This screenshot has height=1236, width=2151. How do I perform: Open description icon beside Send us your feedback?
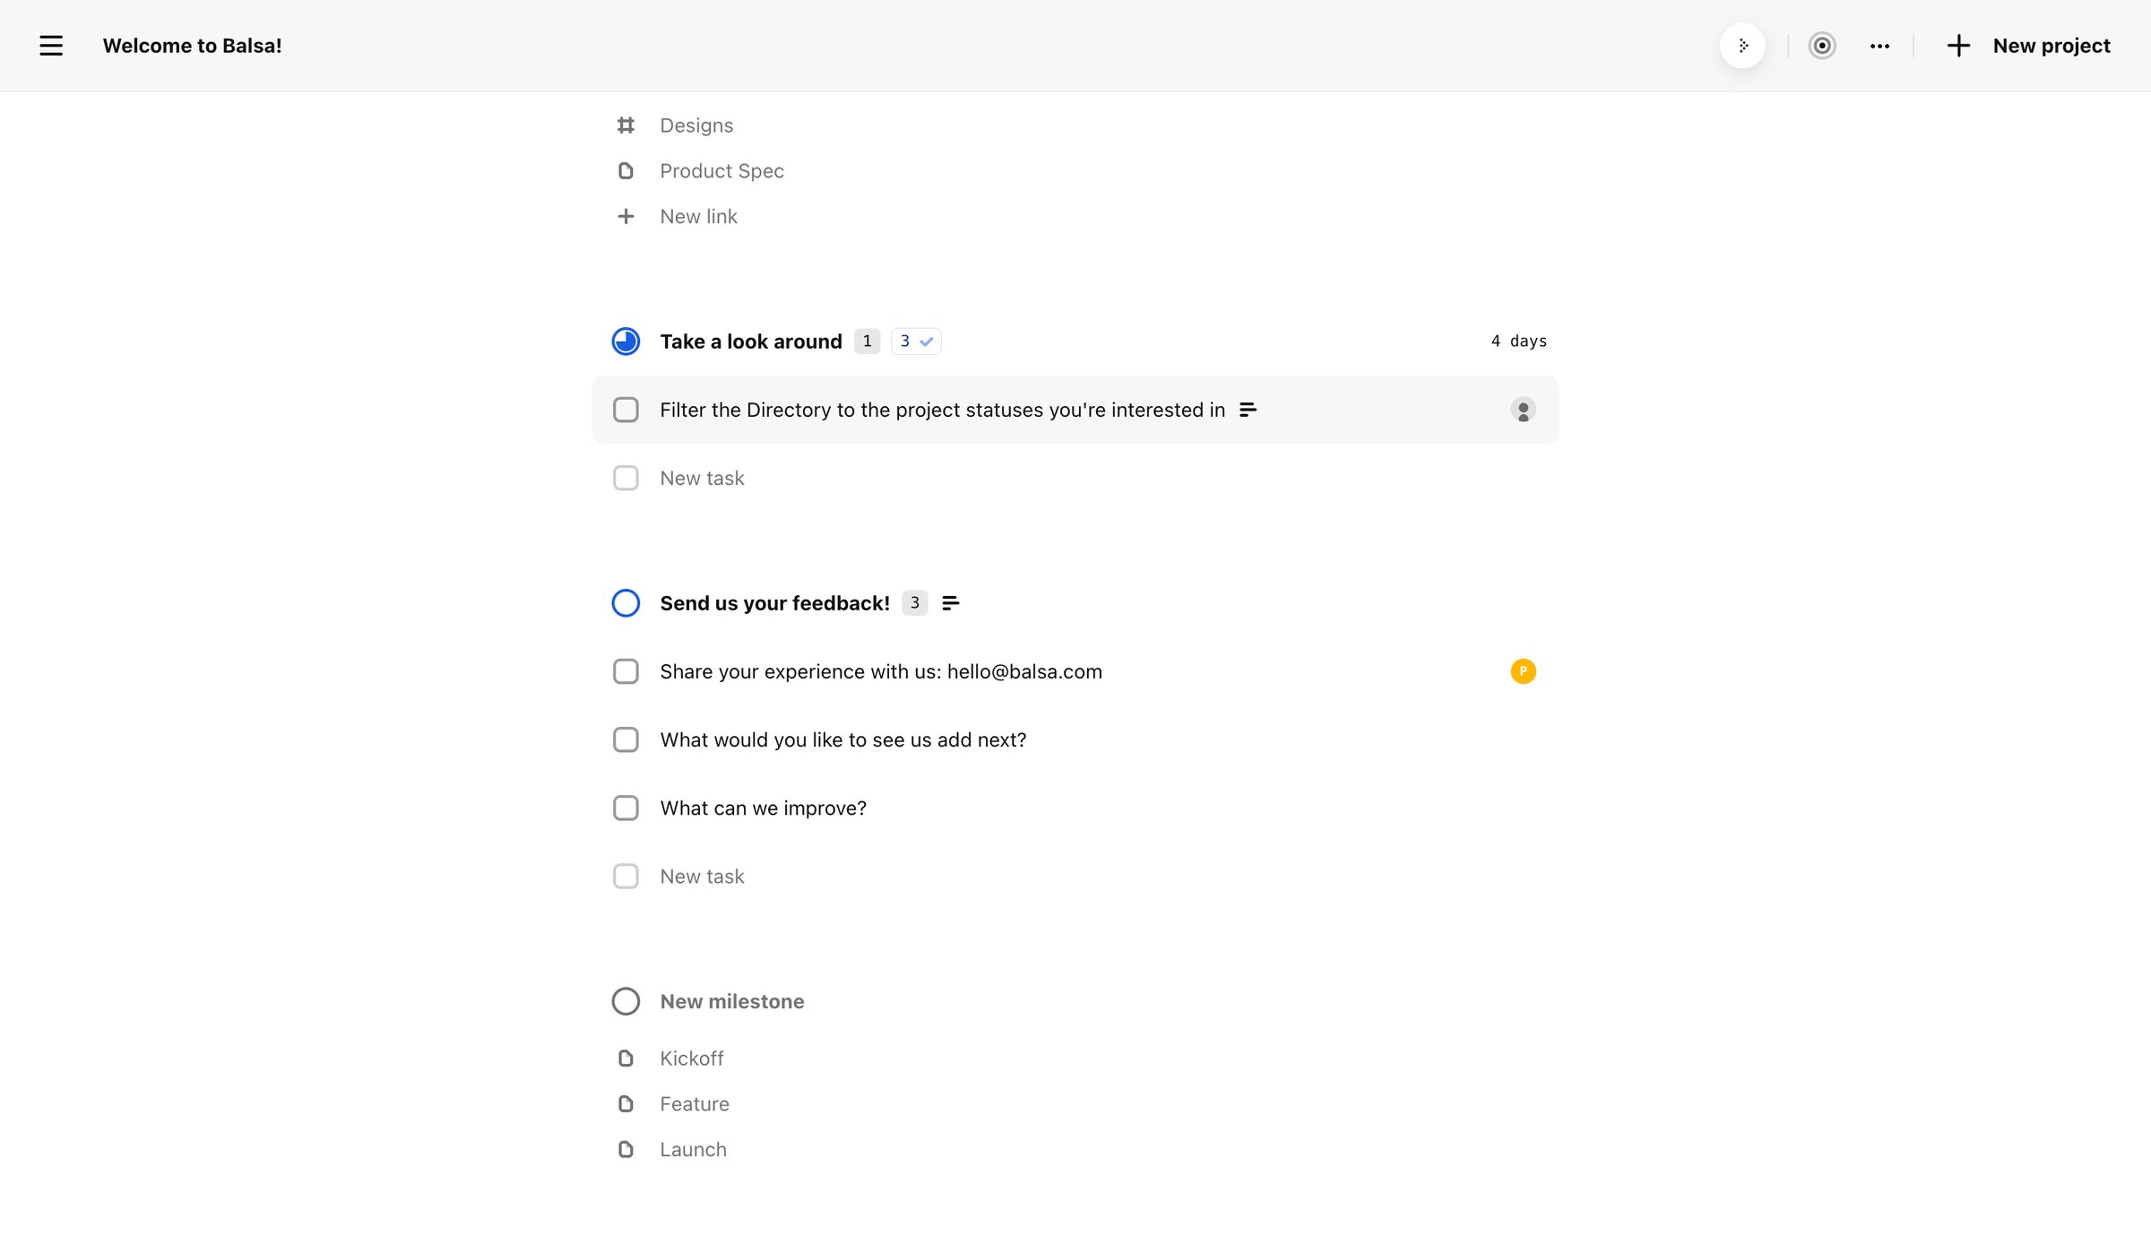pyautogui.click(x=951, y=603)
